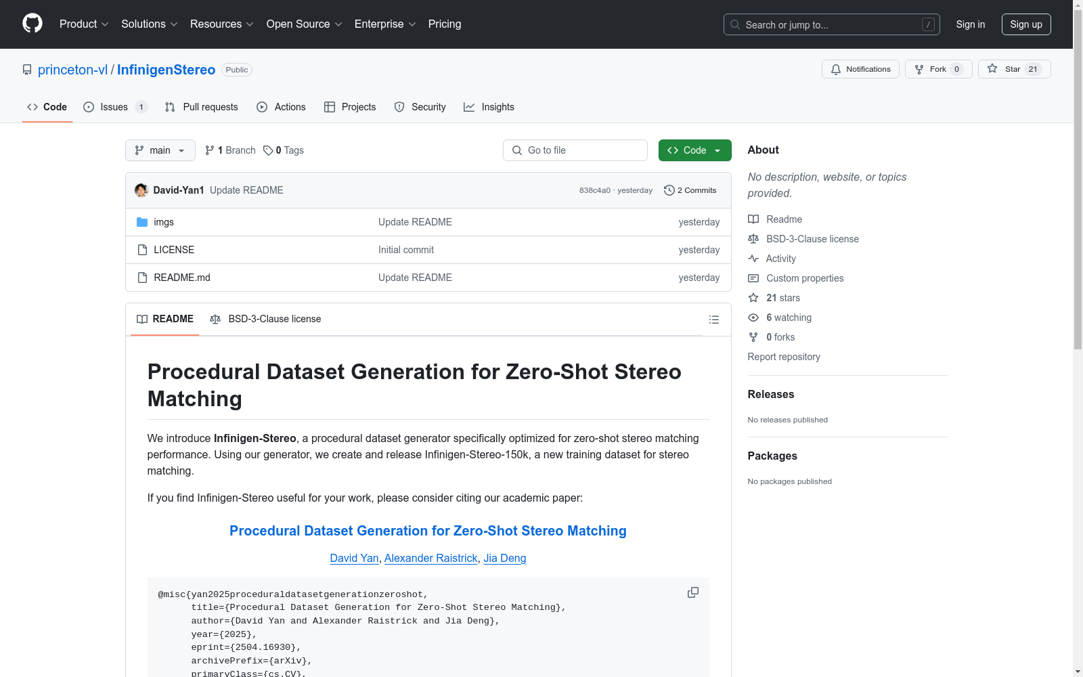1083x677 pixels.
Task: Open commit hash 838c4a0
Action: tap(595, 190)
